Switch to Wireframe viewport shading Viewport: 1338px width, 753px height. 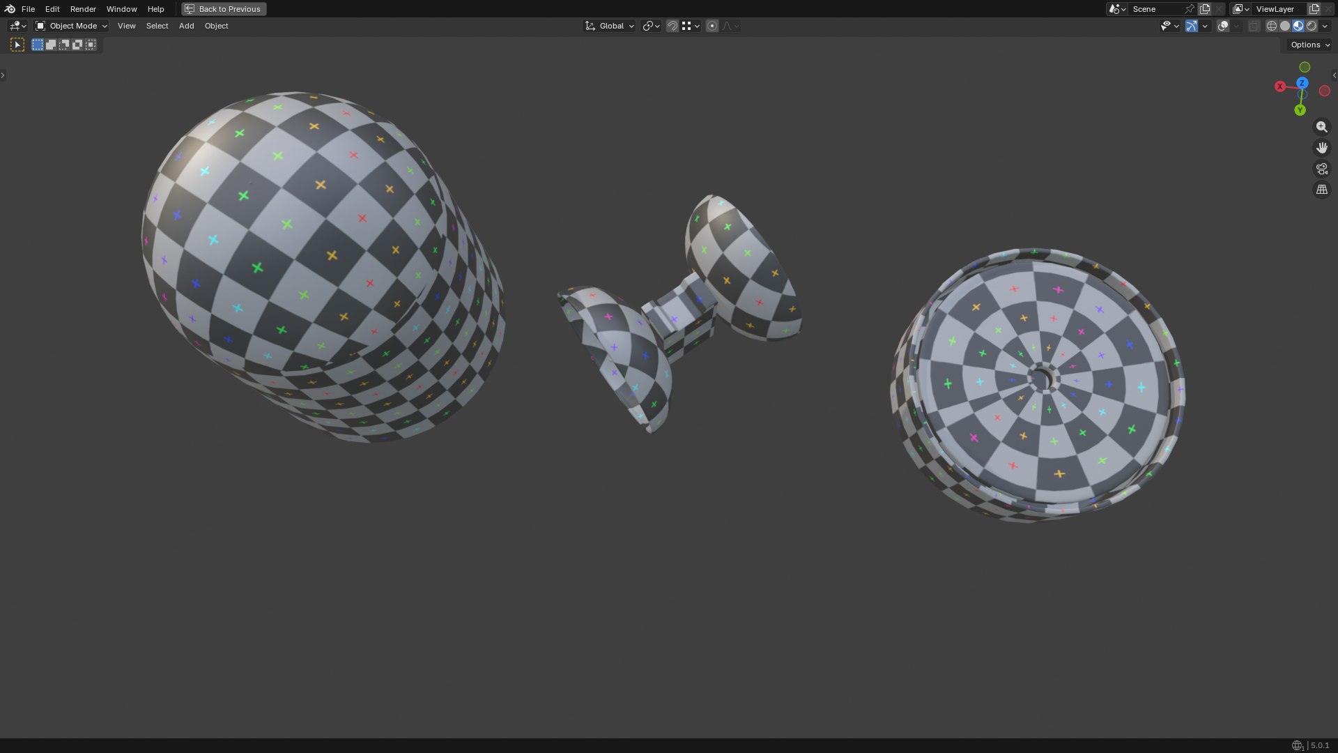[1272, 26]
